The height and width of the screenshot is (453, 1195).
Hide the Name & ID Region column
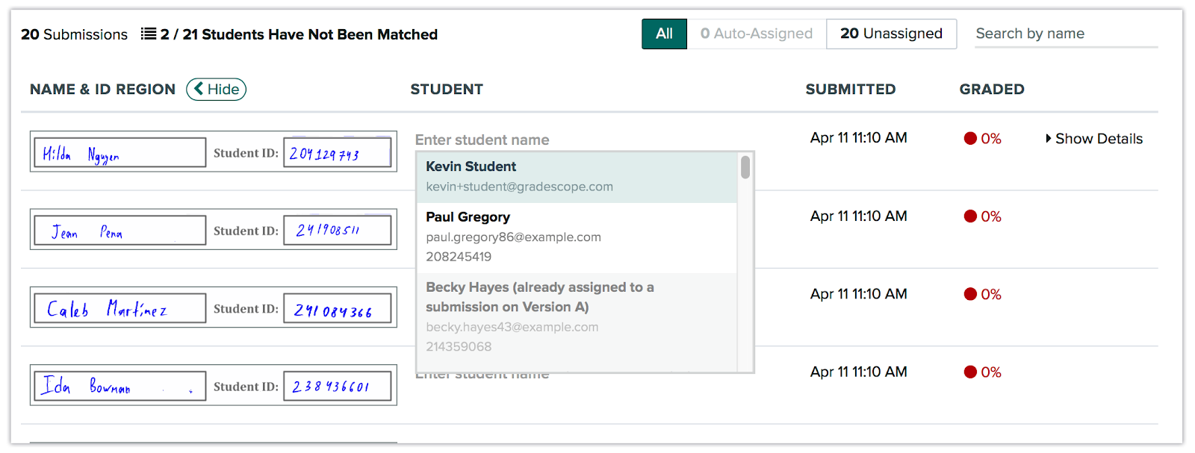pyautogui.click(x=216, y=90)
